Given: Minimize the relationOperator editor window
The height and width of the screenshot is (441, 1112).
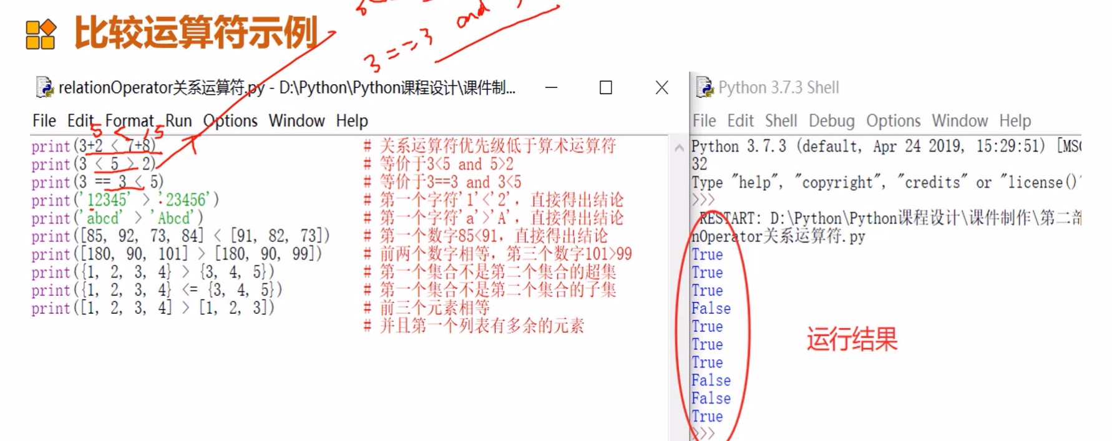Looking at the screenshot, I should coord(551,87).
